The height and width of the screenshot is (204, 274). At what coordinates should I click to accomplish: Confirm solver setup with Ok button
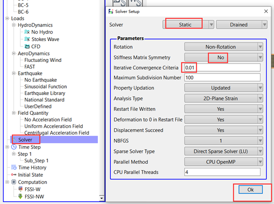(251, 190)
